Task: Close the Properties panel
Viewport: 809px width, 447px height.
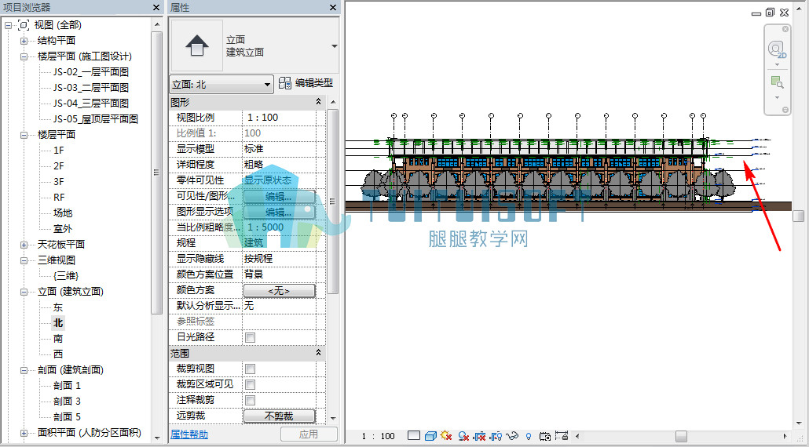Action: tap(333, 8)
